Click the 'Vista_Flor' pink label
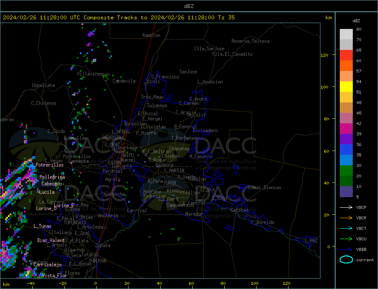 tap(55, 276)
